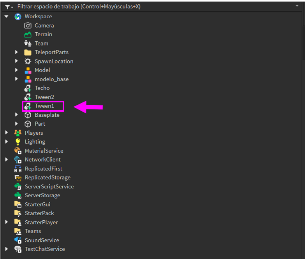306x260 pixels.
Task: Expand the Baseplate node
Action: tap(16, 115)
